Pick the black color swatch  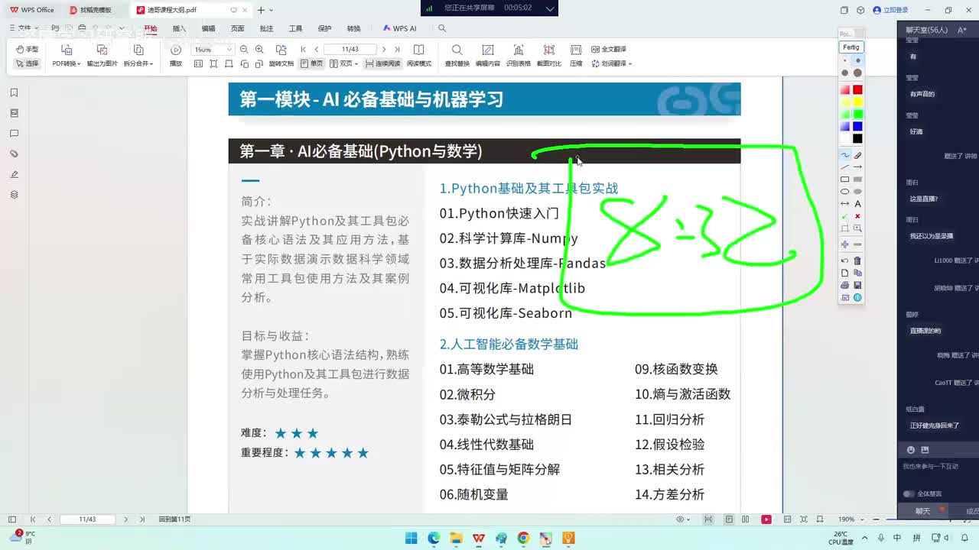click(857, 138)
